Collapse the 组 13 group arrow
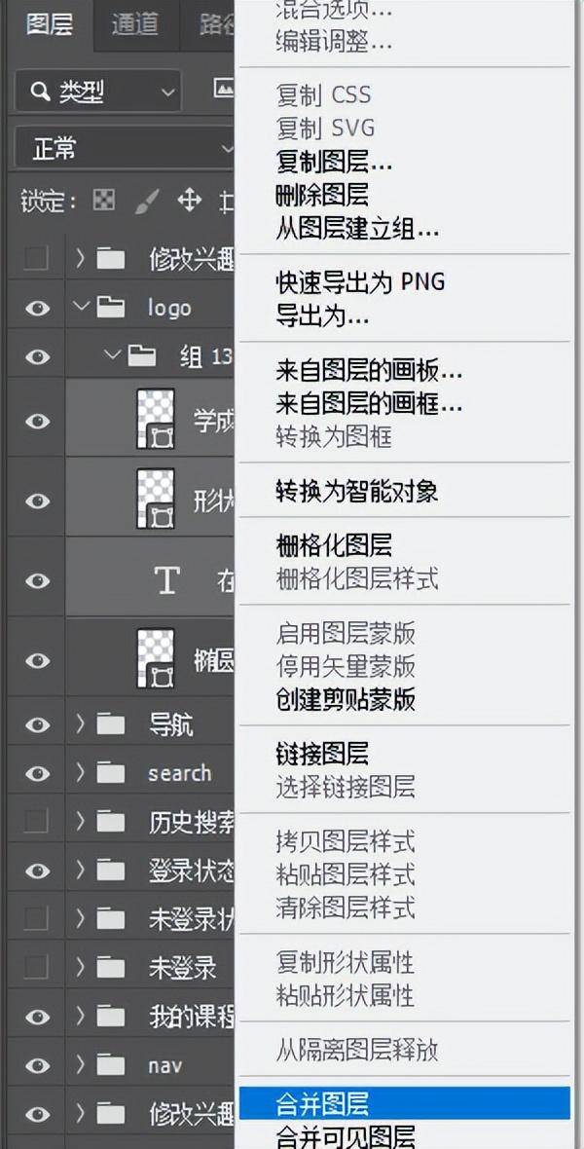584x1149 pixels. click(111, 355)
